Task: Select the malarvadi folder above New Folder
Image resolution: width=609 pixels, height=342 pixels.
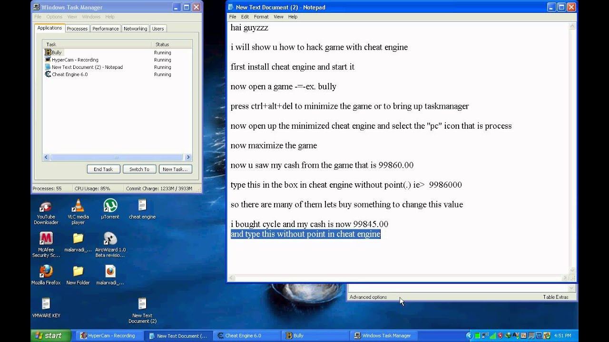Action: tap(78, 238)
